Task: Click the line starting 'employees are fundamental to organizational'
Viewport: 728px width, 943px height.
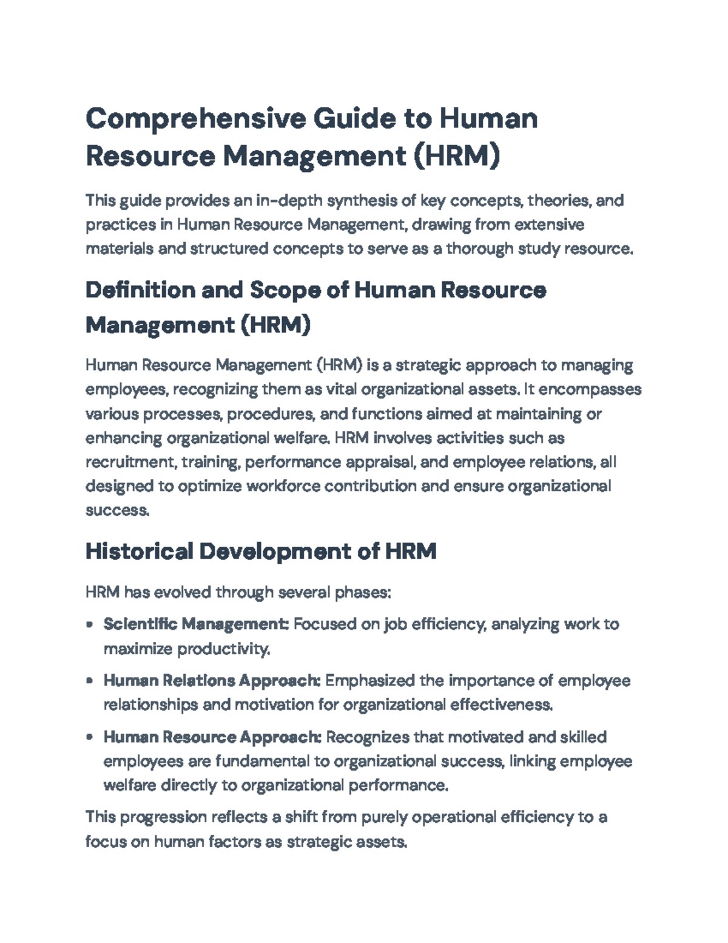Action: tap(368, 761)
